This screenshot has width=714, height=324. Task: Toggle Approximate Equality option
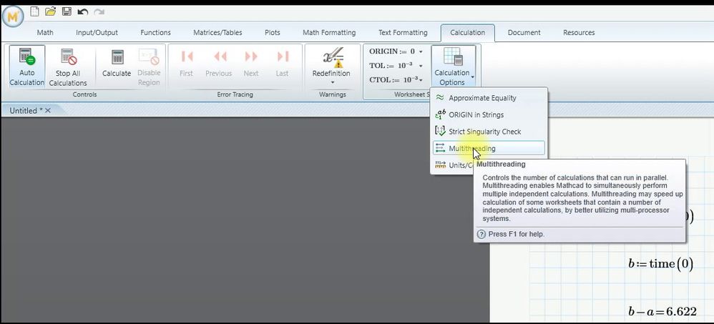(x=488, y=98)
